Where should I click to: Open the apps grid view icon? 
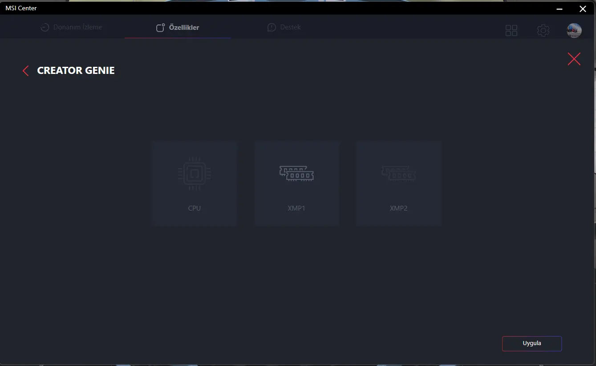click(x=511, y=30)
